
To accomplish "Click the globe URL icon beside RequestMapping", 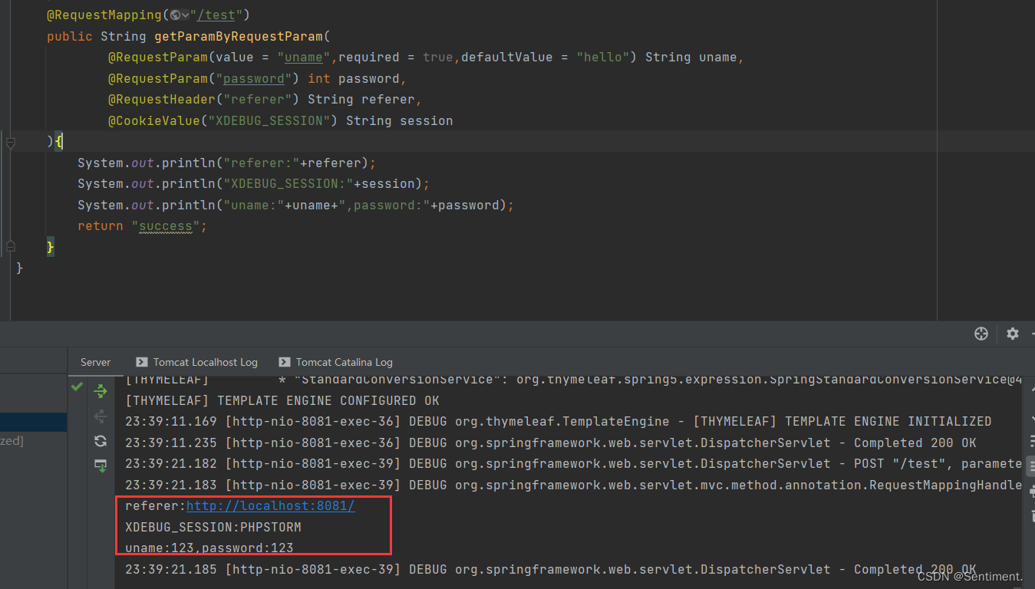I will 176,15.
